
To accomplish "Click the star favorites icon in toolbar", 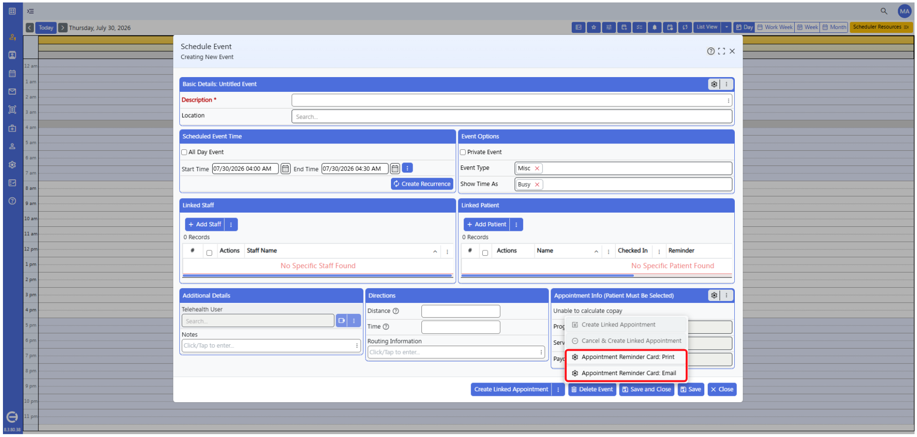I will (594, 27).
